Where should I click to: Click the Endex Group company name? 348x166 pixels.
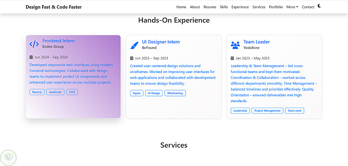coord(53,47)
